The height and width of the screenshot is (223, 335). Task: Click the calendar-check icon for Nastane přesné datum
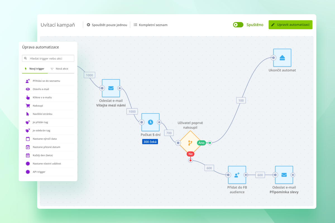(x=28, y=147)
